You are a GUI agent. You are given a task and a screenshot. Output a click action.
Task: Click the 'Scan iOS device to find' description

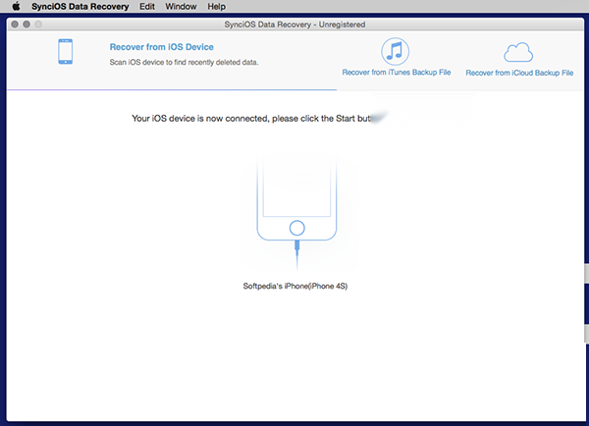[184, 63]
